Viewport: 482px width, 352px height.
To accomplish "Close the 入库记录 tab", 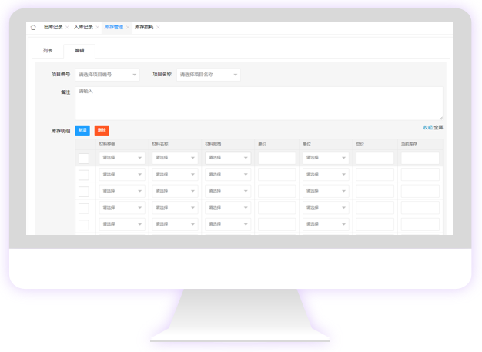I will point(98,27).
